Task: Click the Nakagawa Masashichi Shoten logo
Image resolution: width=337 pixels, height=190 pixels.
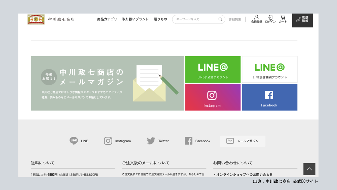Action: coord(36,19)
